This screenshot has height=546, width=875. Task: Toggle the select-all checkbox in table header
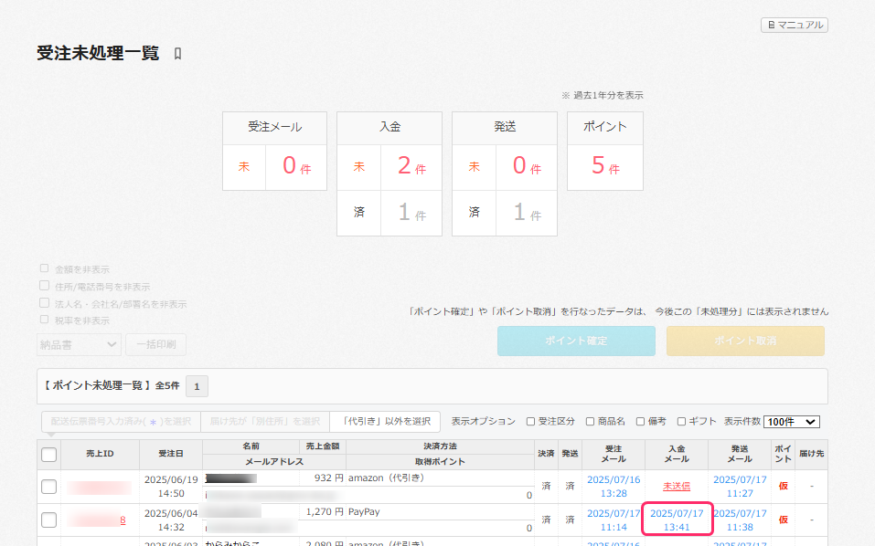tap(49, 454)
